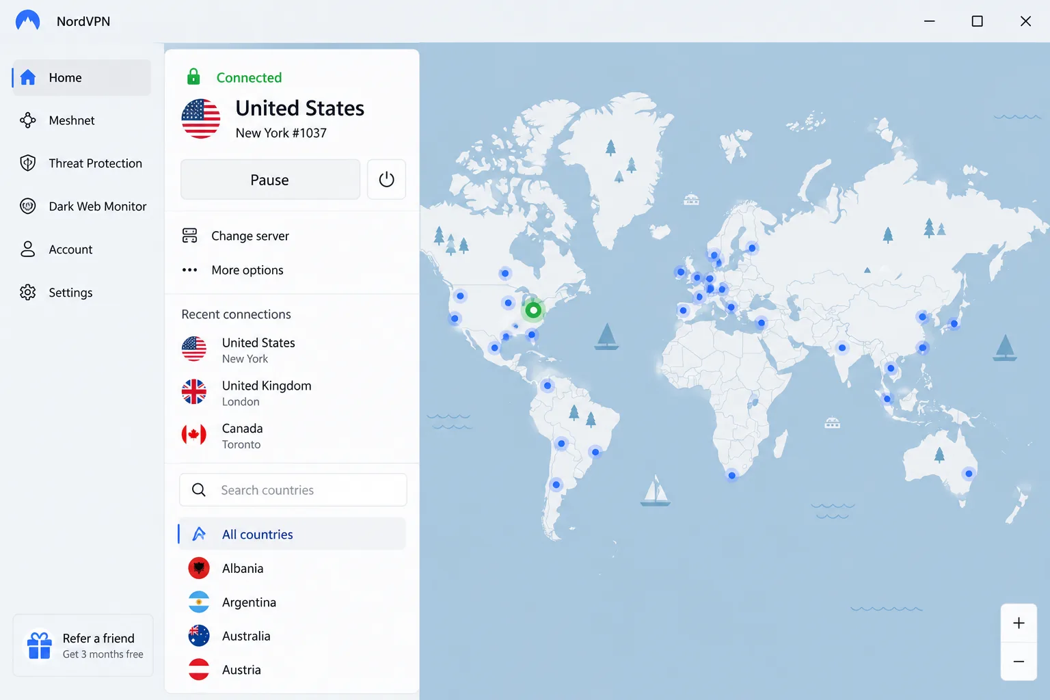The height and width of the screenshot is (700, 1050).
Task: Click the green connected server marker on map
Action: click(533, 310)
